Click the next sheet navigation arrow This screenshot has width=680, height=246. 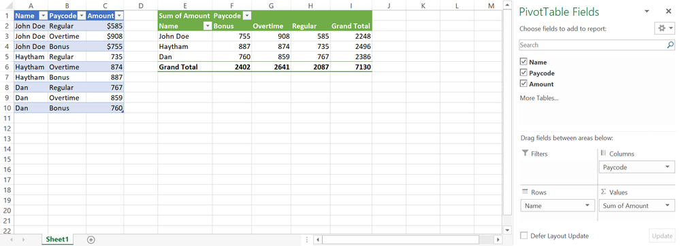coord(23,239)
